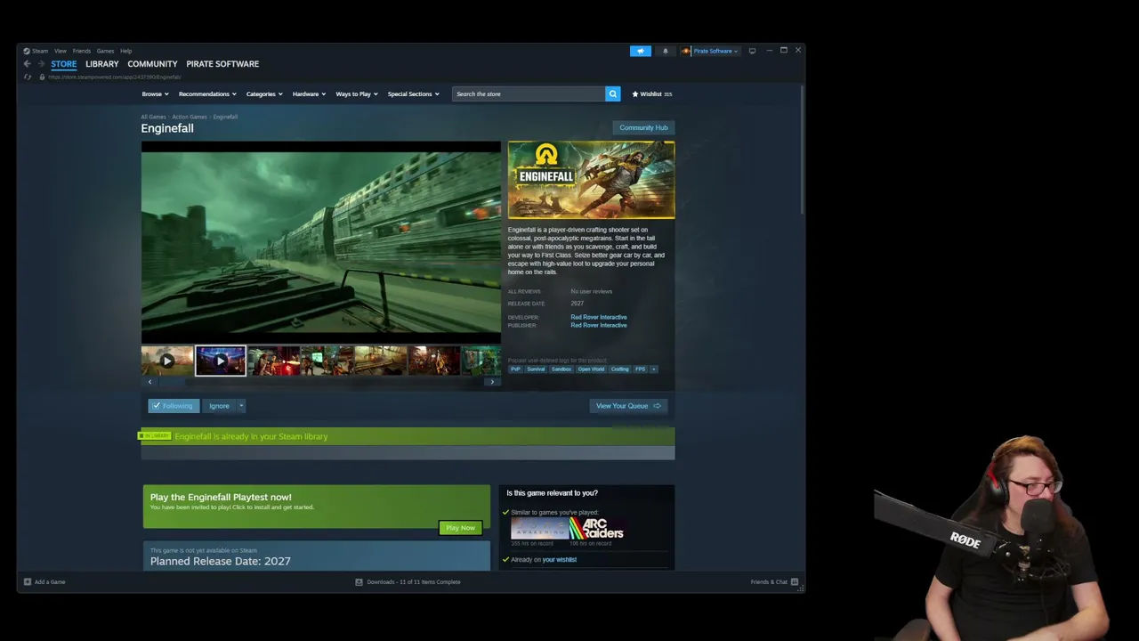Expand the Special Sections dropdown
The width and height of the screenshot is (1139, 641).
(x=413, y=93)
